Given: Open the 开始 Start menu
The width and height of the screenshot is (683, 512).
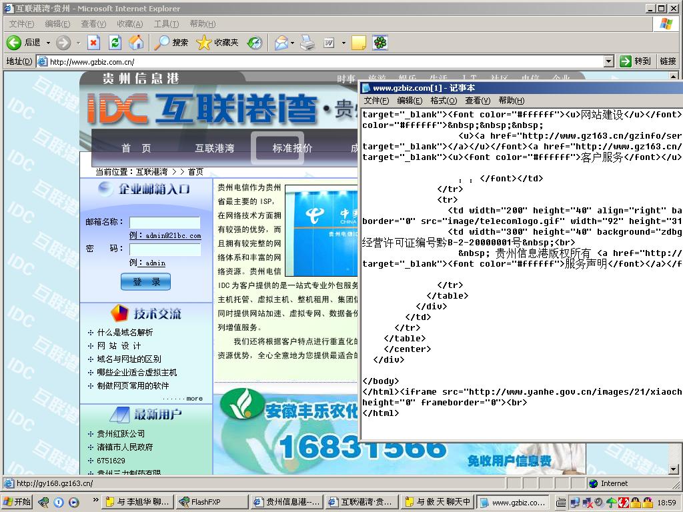Looking at the screenshot, I should 17,502.
